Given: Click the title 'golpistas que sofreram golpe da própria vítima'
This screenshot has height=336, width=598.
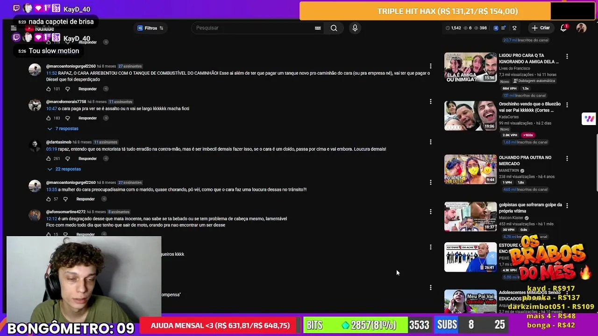Looking at the screenshot, I should (530, 208).
